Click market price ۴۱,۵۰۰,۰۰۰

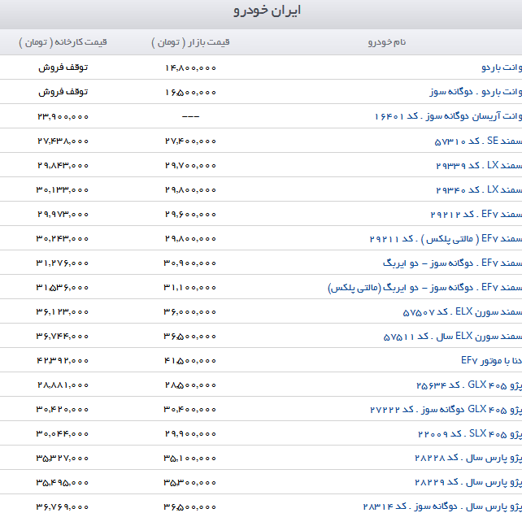[190, 361]
